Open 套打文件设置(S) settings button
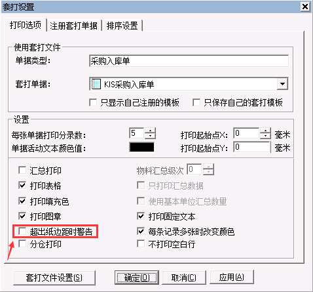313x292 pixels. coord(54,278)
